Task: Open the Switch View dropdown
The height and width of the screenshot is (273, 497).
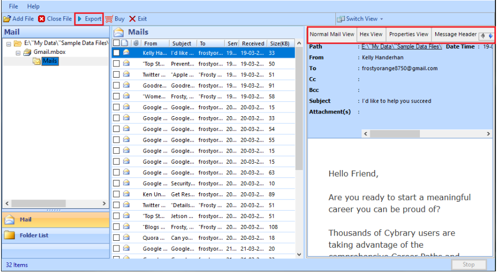Action: [x=360, y=19]
